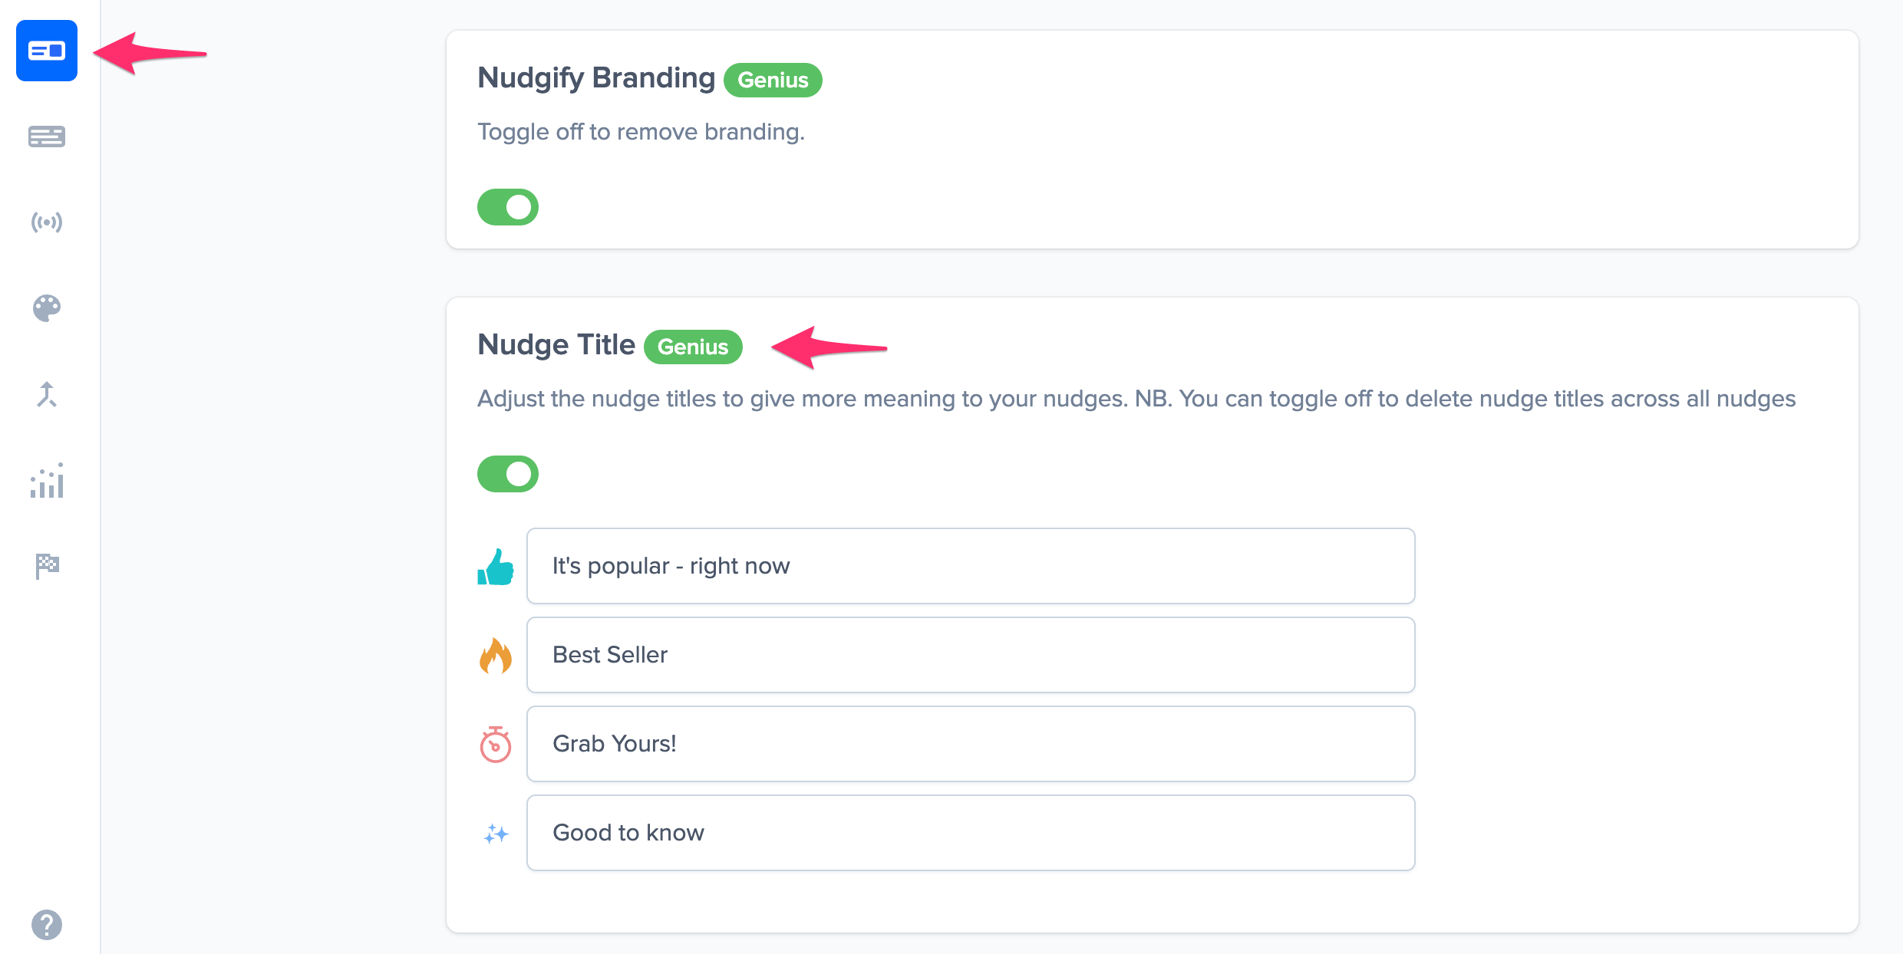
Task: Click the orange flame icon
Action: (x=496, y=656)
